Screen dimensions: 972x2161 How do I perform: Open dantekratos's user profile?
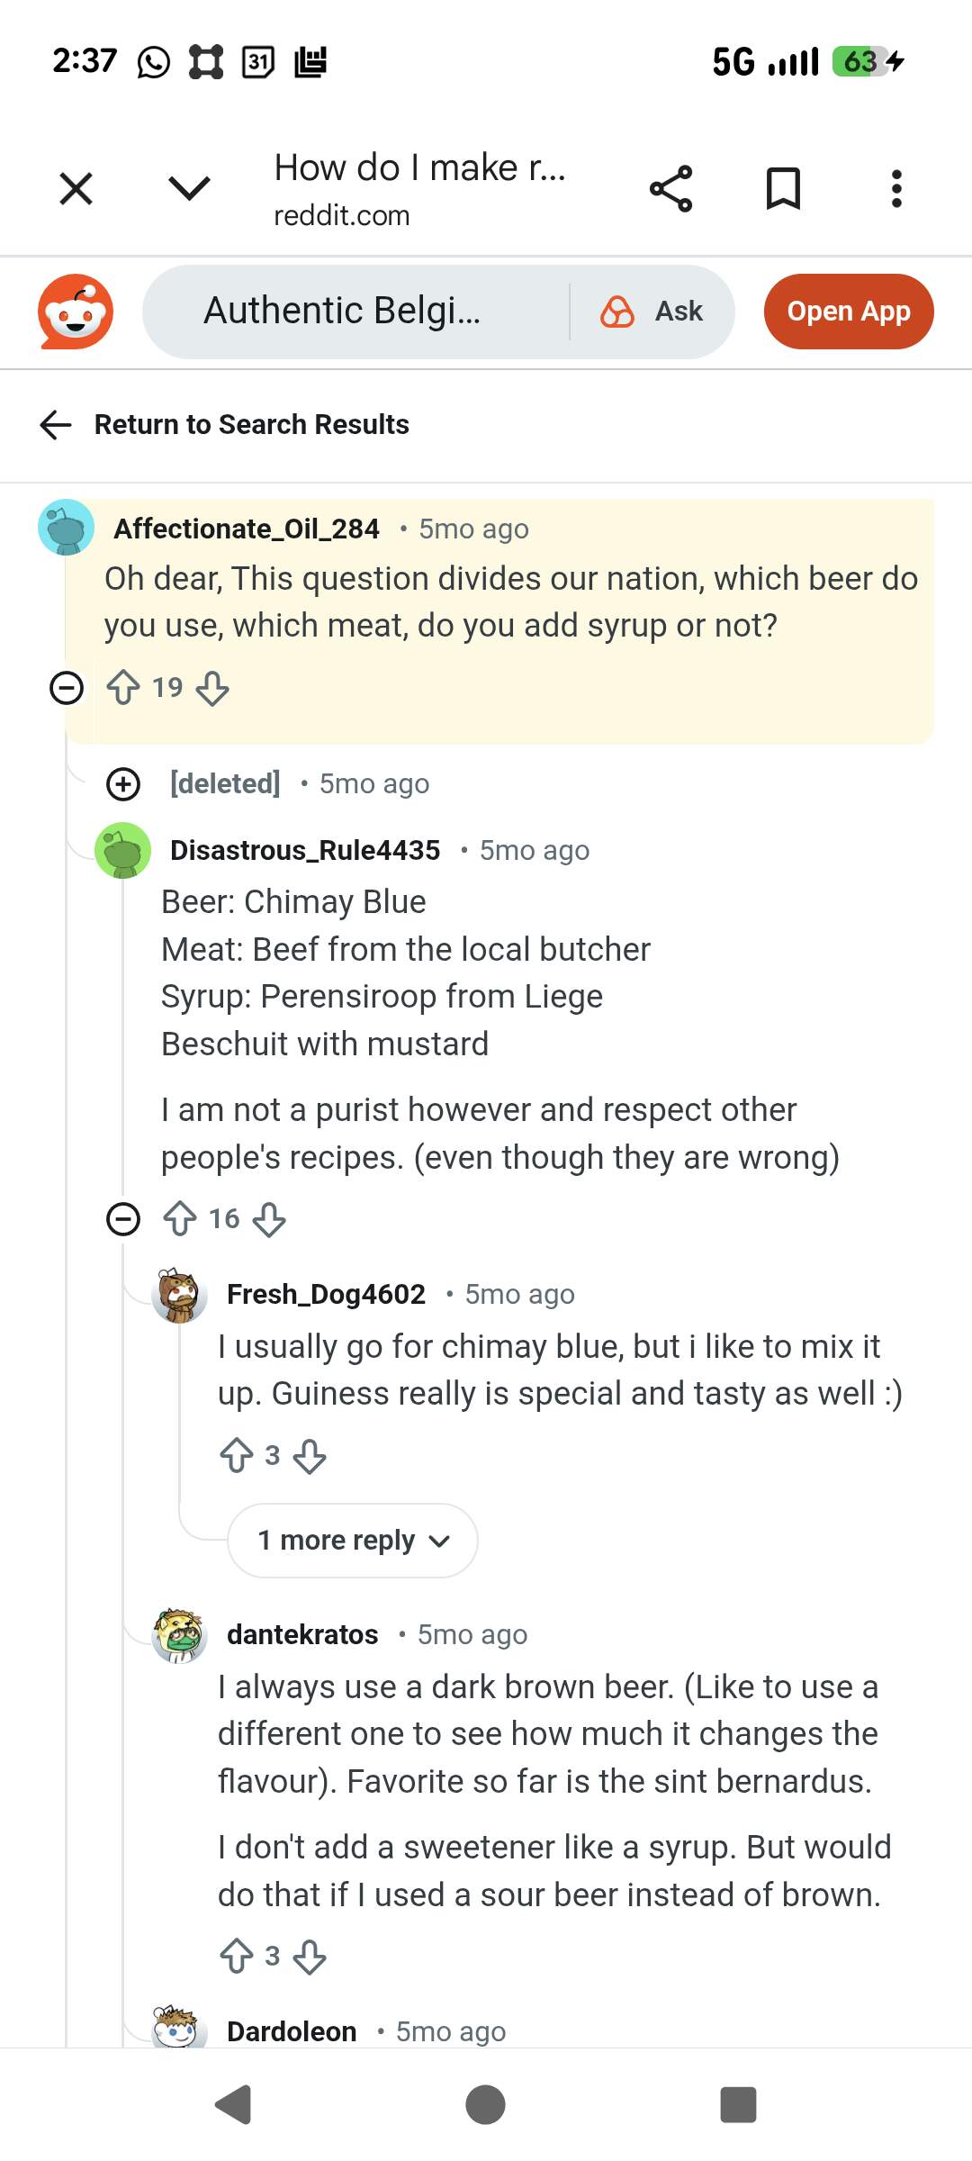302,1634
